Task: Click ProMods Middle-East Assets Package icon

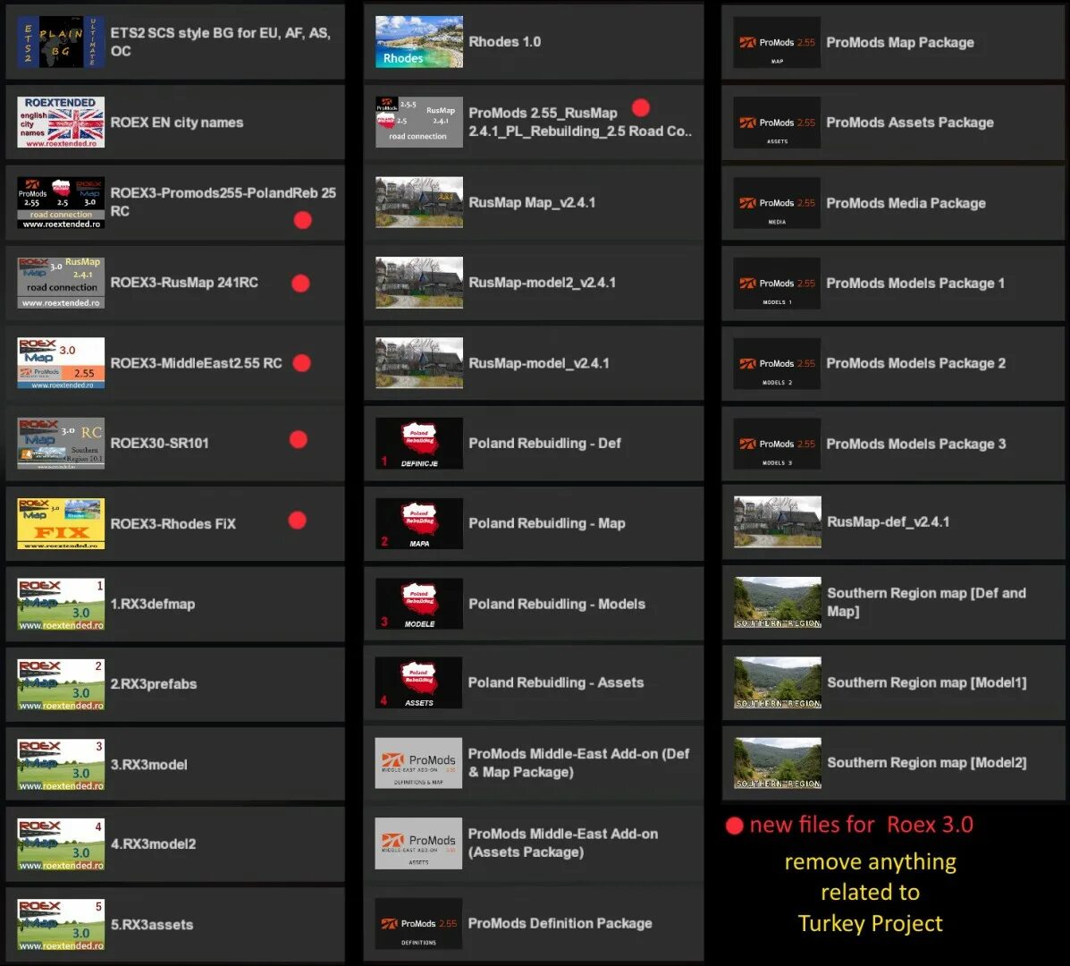Action: click(418, 843)
